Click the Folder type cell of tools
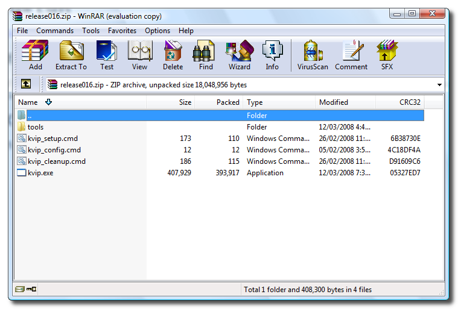Screen dimensions: 458x309 [x=256, y=127]
